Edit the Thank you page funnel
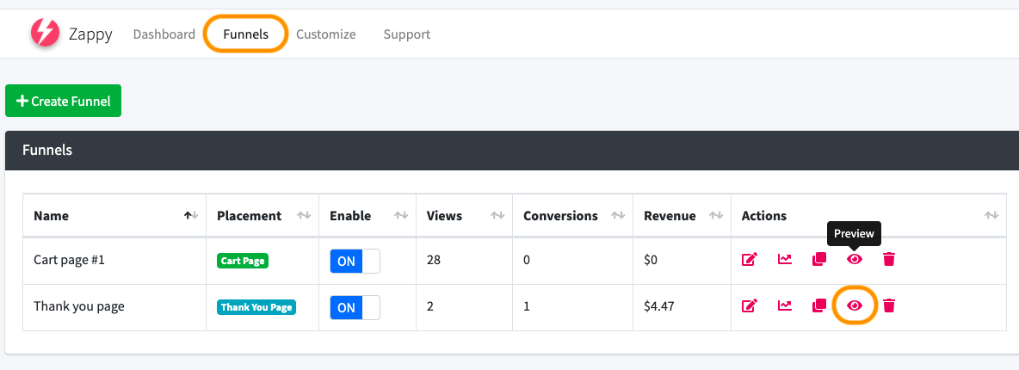Viewport: 1019px width, 370px height. pyautogui.click(x=749, y=305)
